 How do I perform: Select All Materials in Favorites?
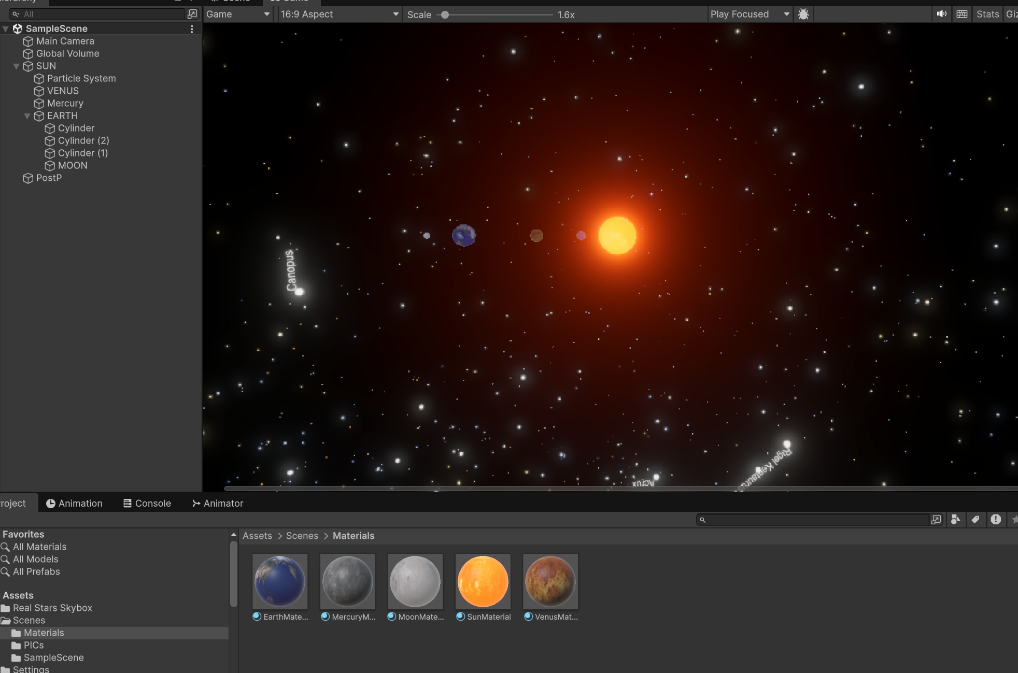(39, 547)
